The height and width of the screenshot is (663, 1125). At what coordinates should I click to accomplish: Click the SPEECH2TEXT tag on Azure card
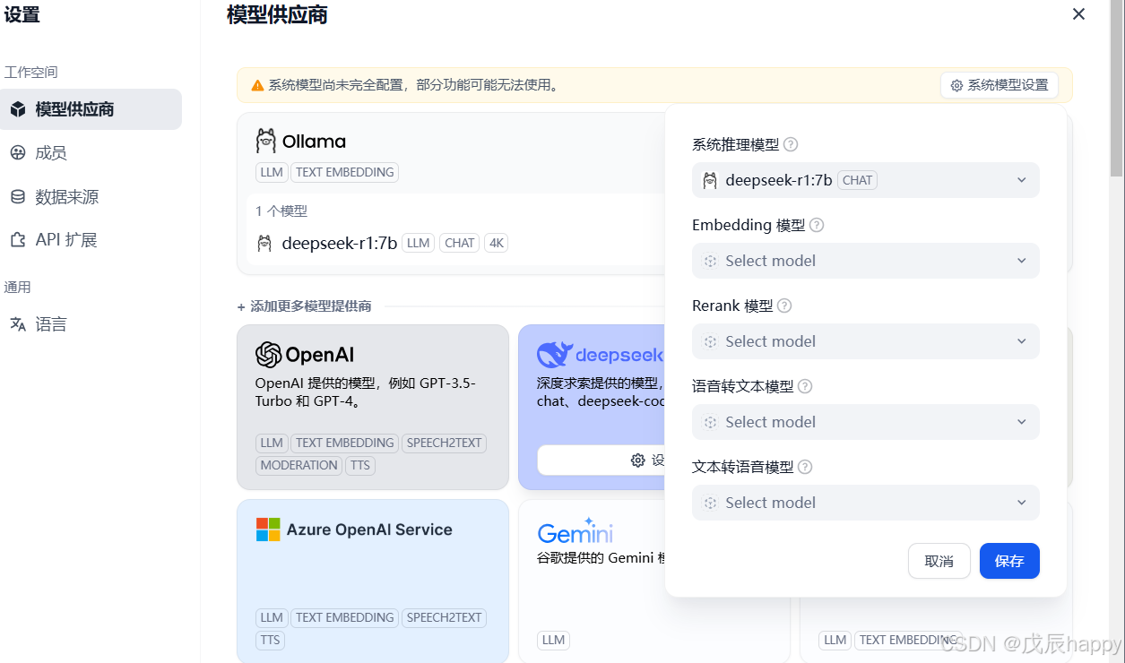pyautogui.click(x=444, y=617)
